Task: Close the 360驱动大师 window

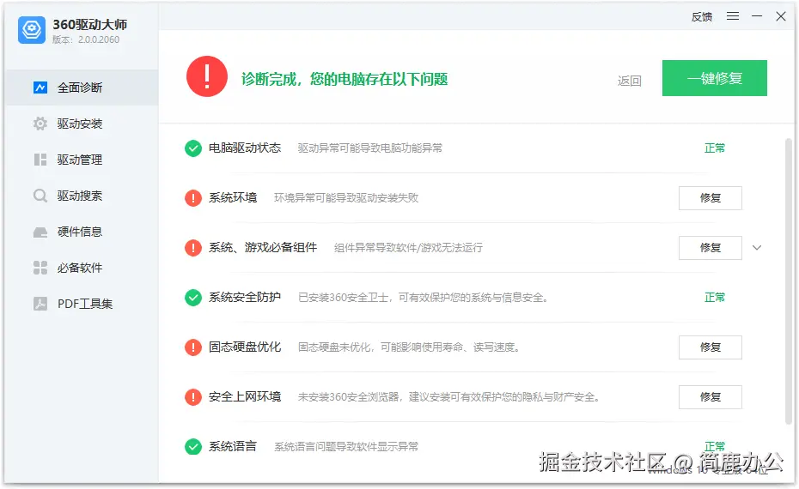Action: click(x=781, y=16)
